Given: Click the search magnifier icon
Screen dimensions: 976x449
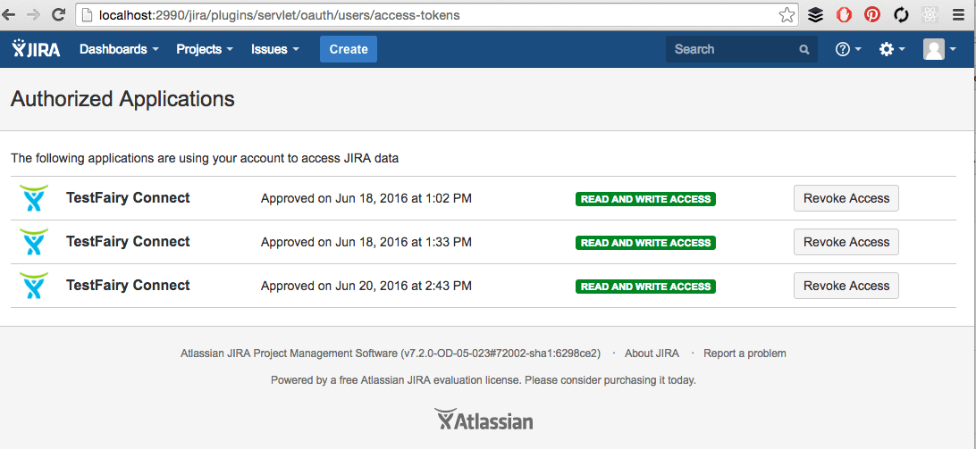Looking at the screenshot, I should [x=804, y=50].
